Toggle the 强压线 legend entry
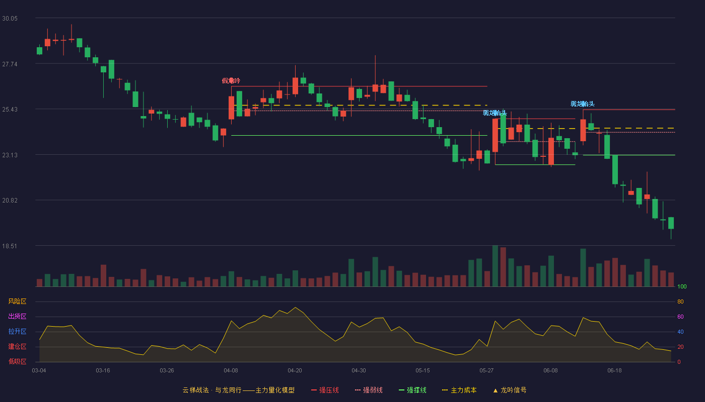 (325, 390)
